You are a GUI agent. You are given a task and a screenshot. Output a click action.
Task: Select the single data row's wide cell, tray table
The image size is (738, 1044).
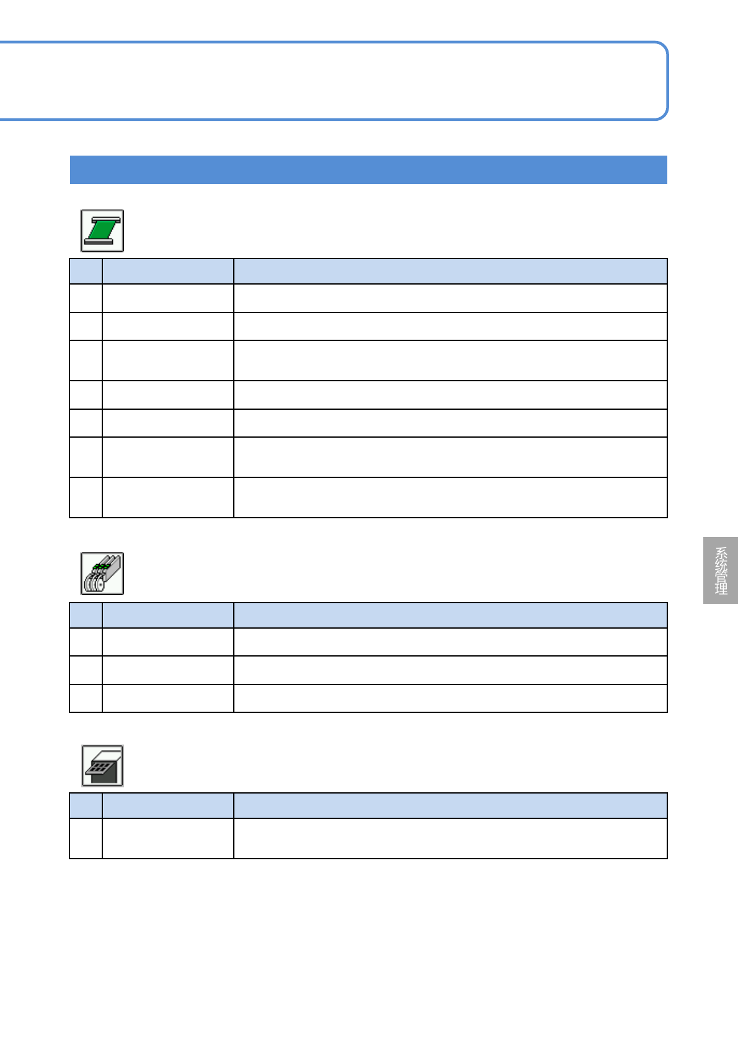pyautogui.click(x=450, y=838)
